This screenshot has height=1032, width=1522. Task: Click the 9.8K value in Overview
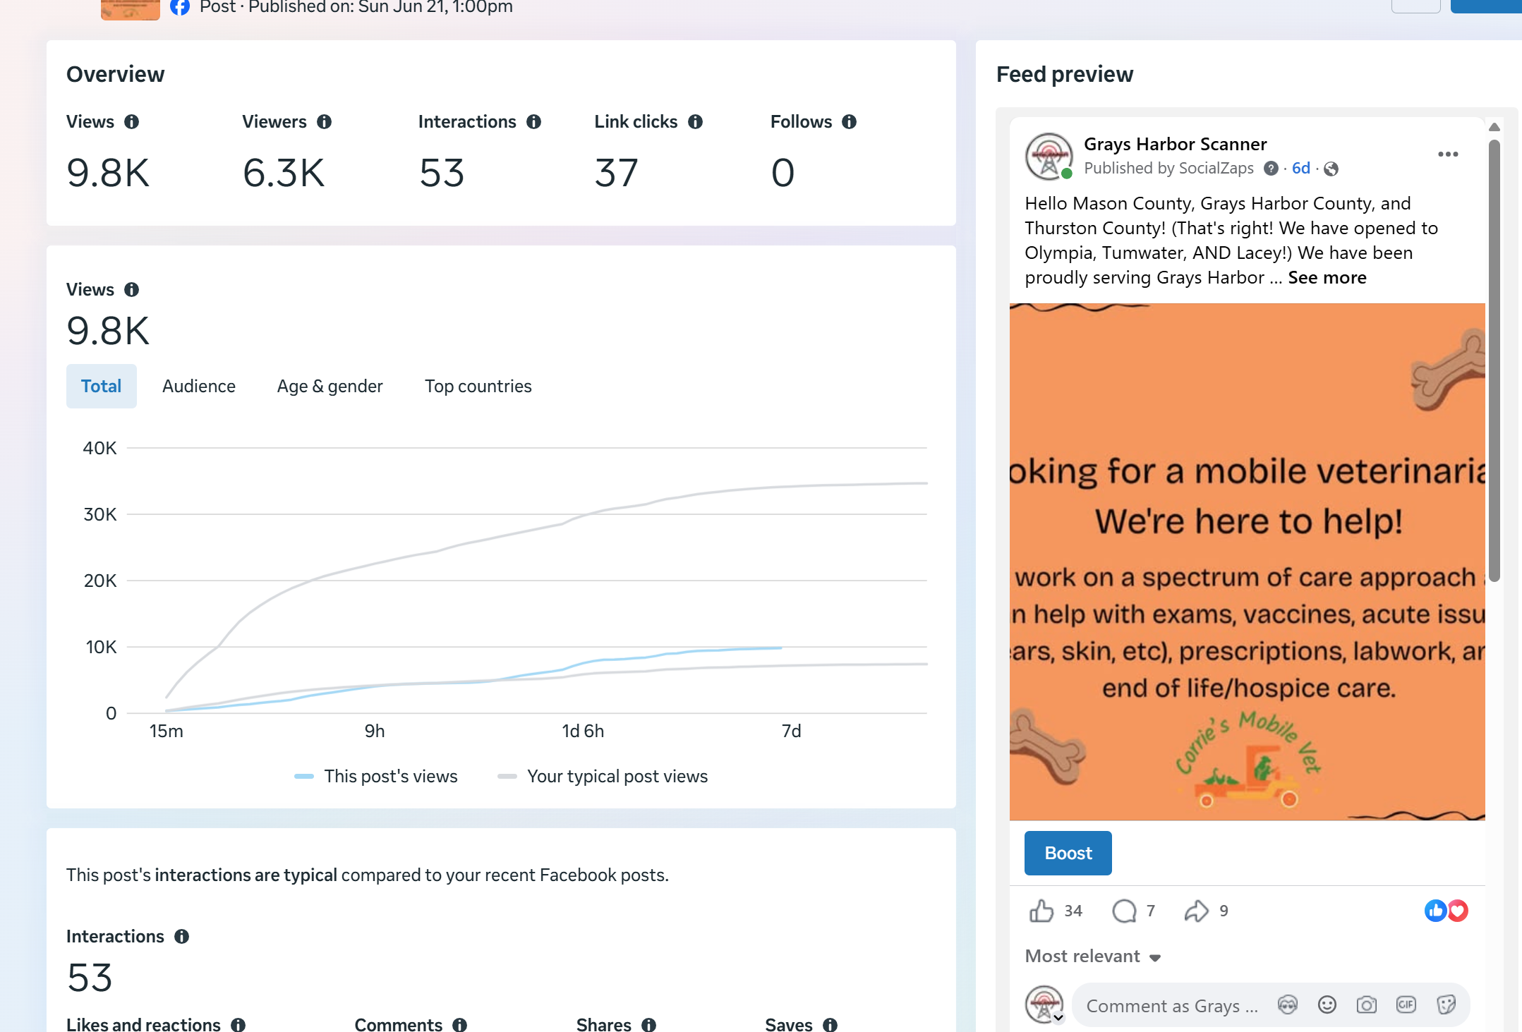coord(108,174)
